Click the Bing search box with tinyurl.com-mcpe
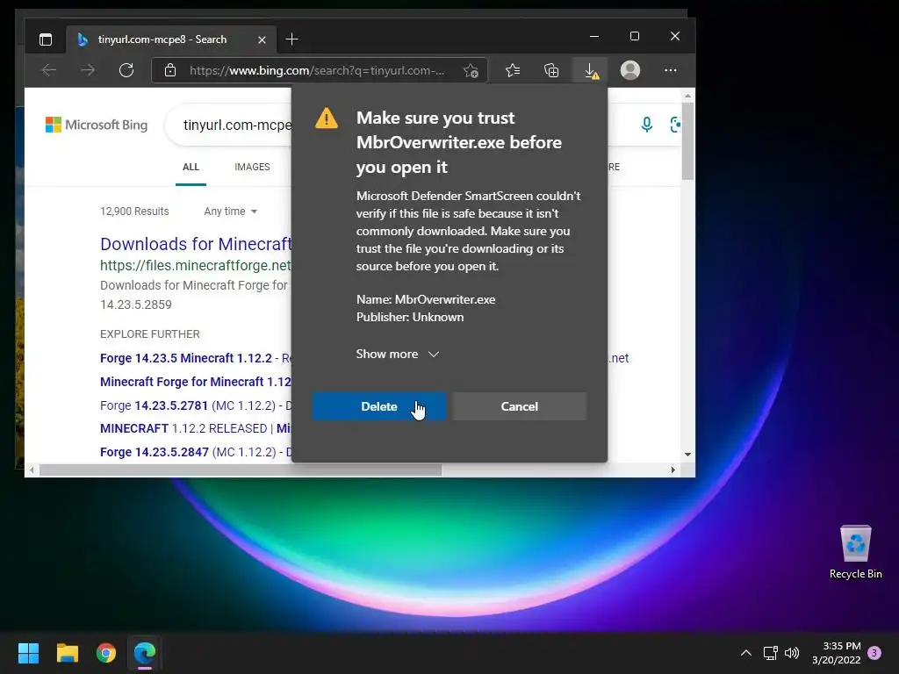This screenshot has width=899, height=674. pos(235,125)
